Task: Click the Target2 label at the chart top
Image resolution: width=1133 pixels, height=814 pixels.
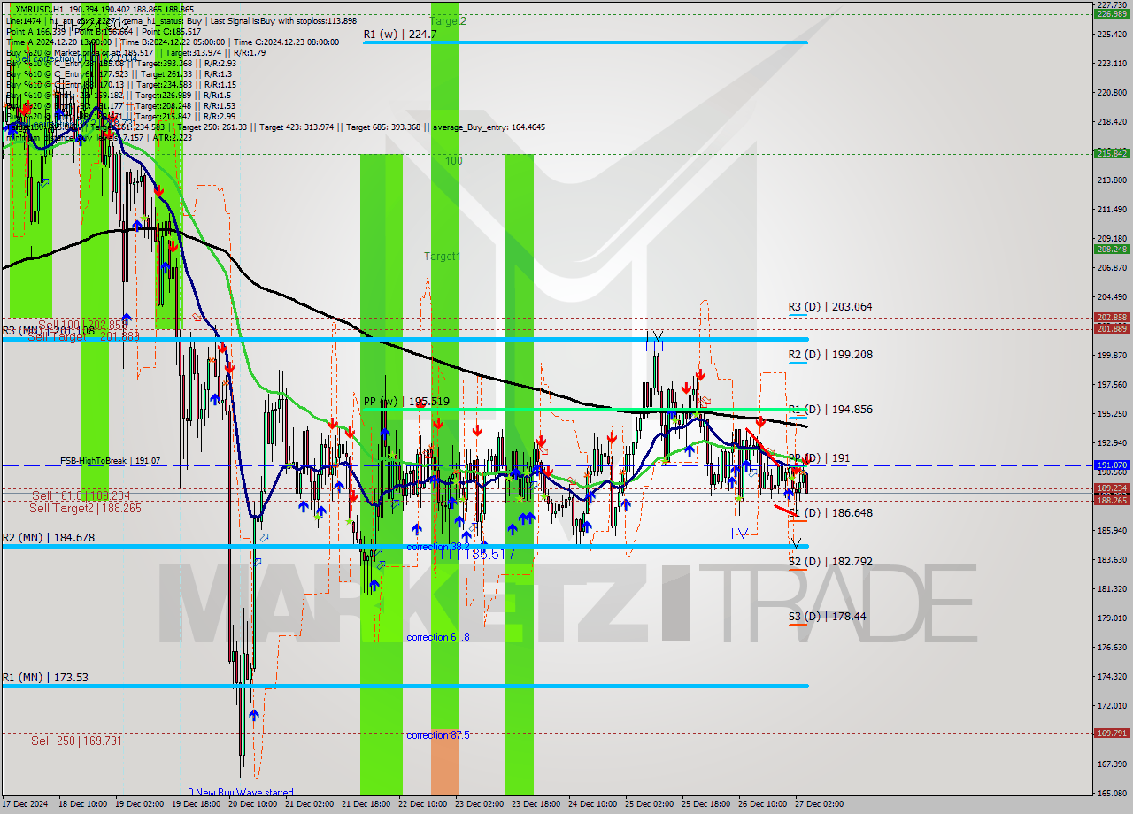Action: 448,20
